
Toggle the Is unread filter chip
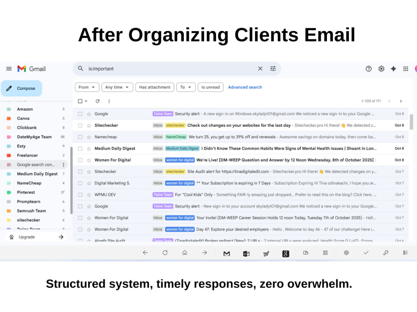point(210,87)
